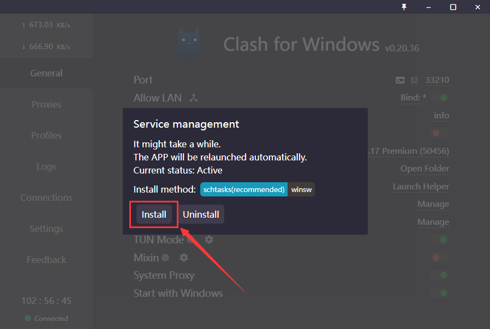Click the Clash cat logo
Screen dimensions: 490x329
coord(190,44)
